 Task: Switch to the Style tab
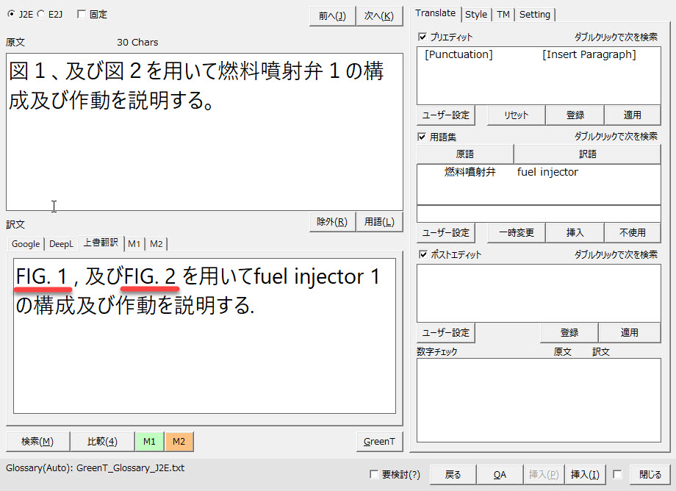pos(476,14)
